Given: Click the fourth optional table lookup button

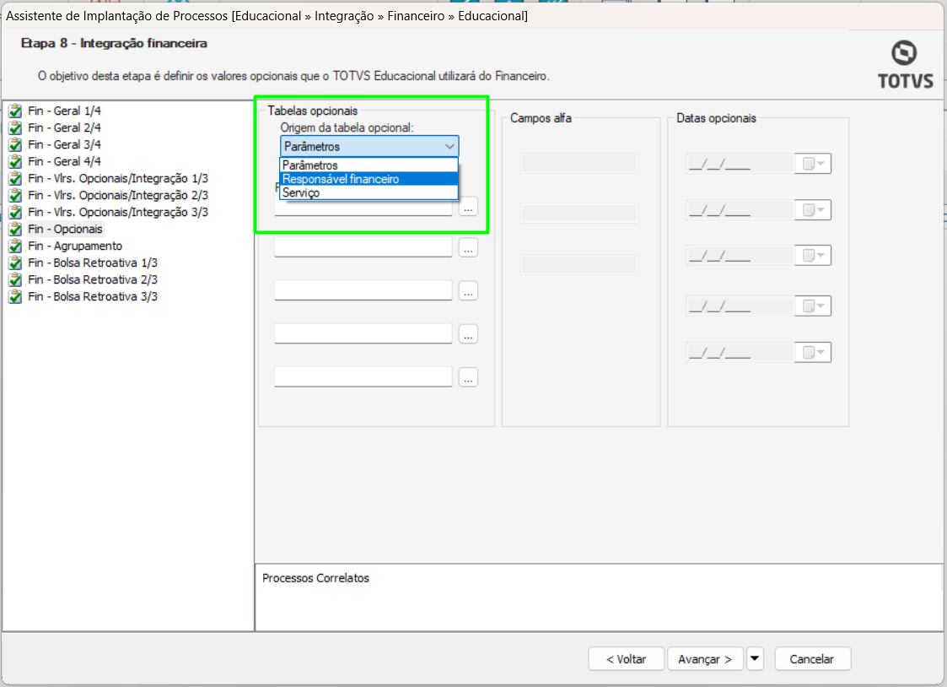Looking at the screenshot, I should pyautogui.click(x=468, y=333).
